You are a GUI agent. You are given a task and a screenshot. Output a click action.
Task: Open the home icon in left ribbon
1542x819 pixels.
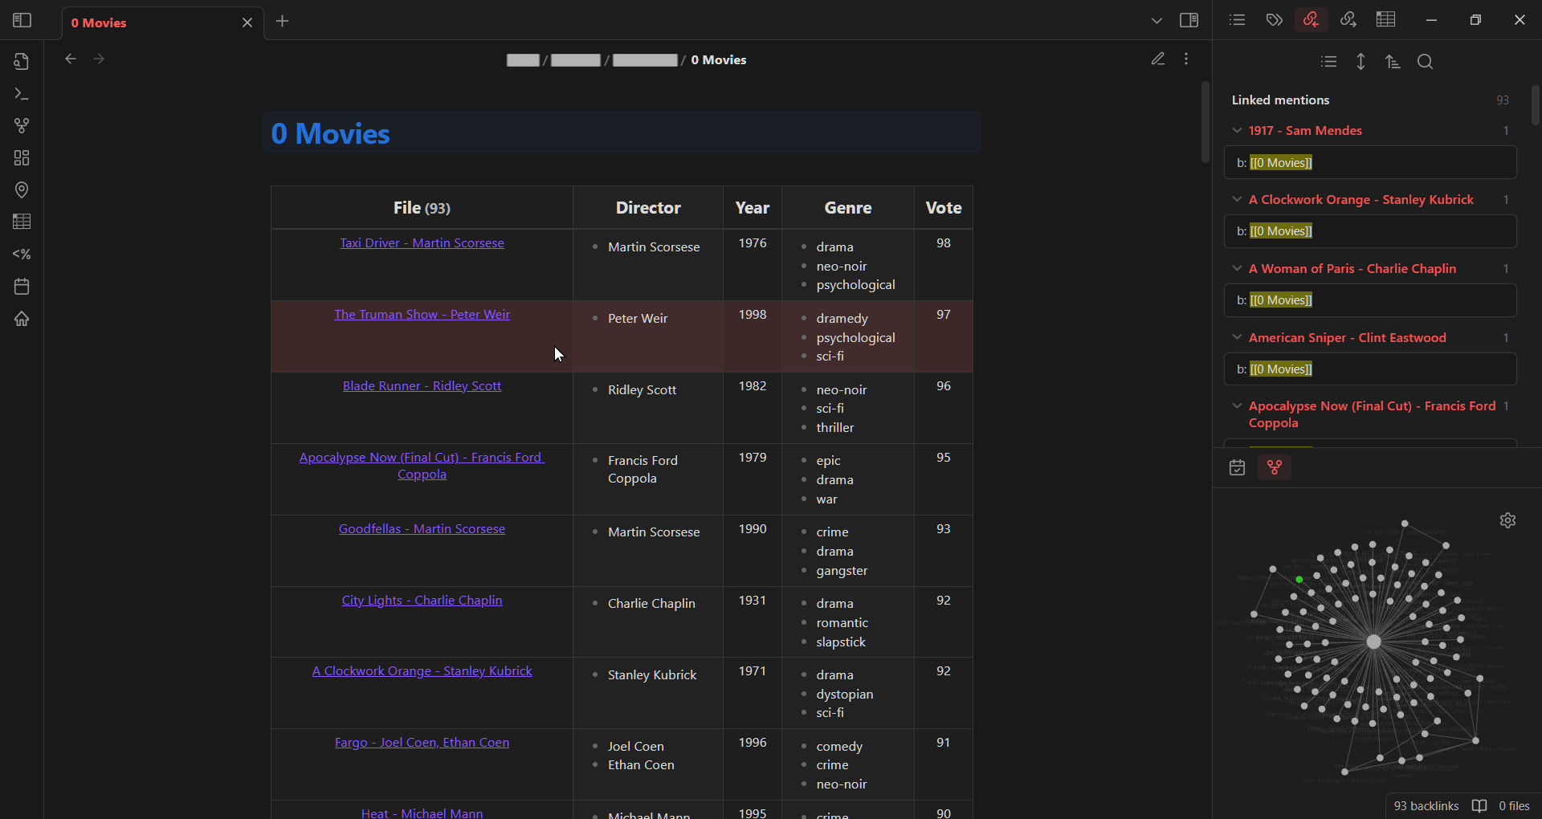point(22,319)
